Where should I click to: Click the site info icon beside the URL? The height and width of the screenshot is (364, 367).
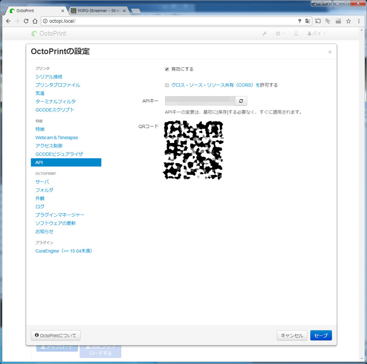coord(45,21)
